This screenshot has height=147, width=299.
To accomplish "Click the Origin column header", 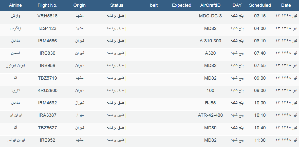I will (x=80, y=5).
